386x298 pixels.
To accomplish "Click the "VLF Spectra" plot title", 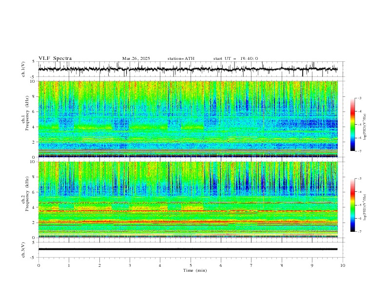I will click(55, 58).
